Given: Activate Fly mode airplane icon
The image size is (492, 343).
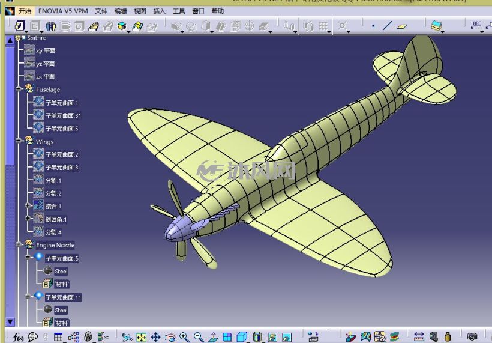Looking at the screenshot, I should click(x=127, y=337).
